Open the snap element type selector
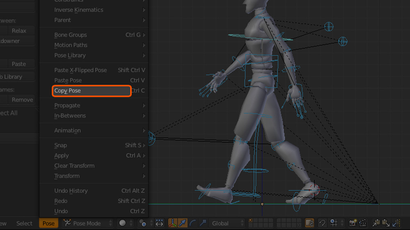The image size is (410, 230). [x=334, y=223]
